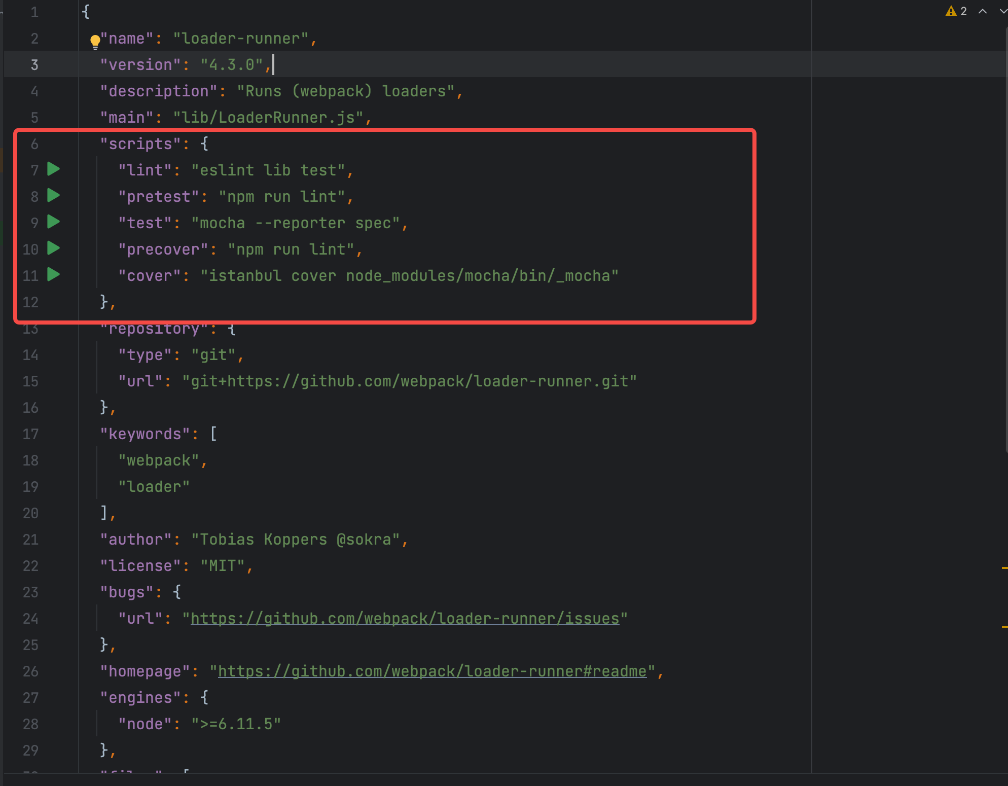Viewport: 1008px width, 786px height.
Task: Run the precover script from gutter
Action: point(53,248)
